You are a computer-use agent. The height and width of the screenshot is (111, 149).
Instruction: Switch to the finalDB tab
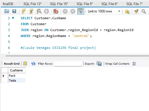point(8,4)
